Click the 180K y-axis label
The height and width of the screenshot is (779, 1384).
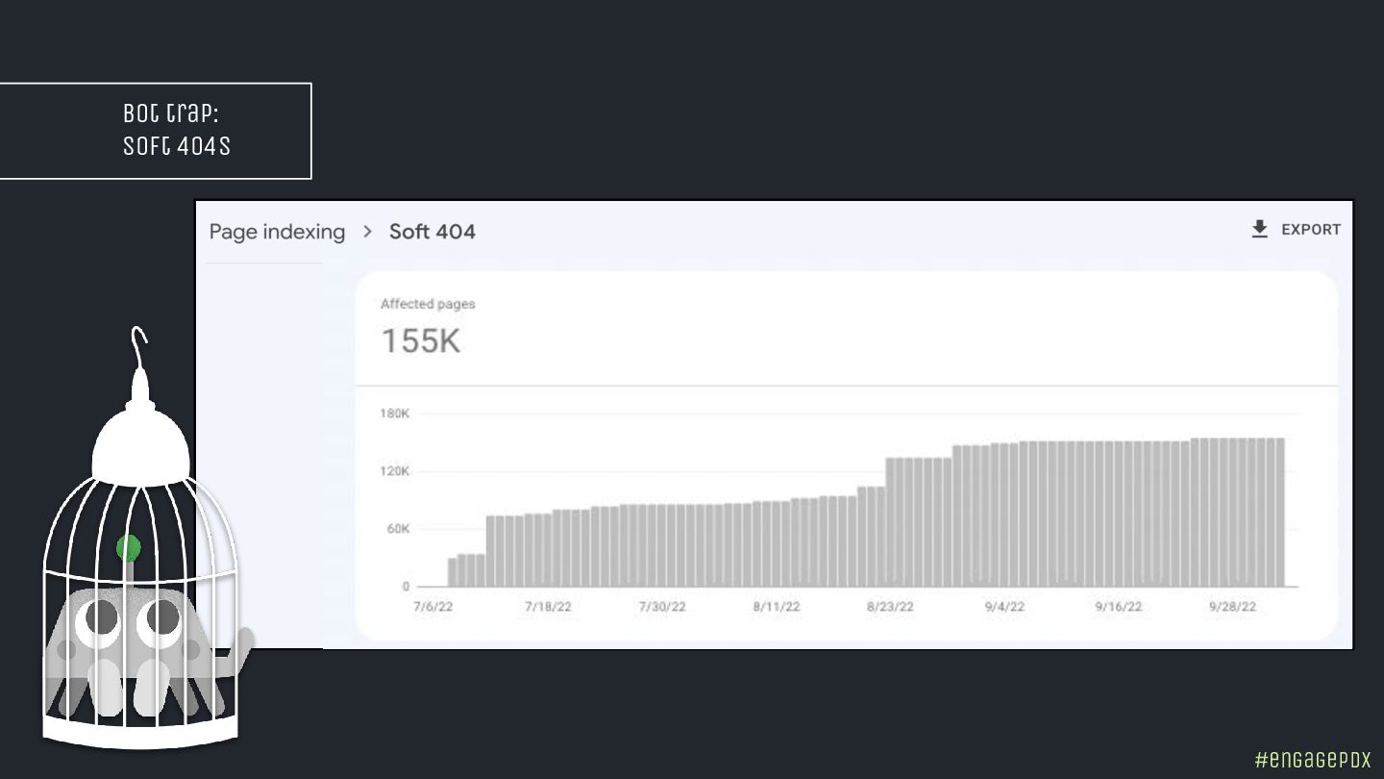click(x=394, y=414)
